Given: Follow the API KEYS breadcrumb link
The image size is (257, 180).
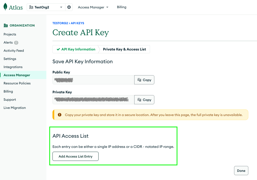Looking at the screenshot, I should coord(77,23).
